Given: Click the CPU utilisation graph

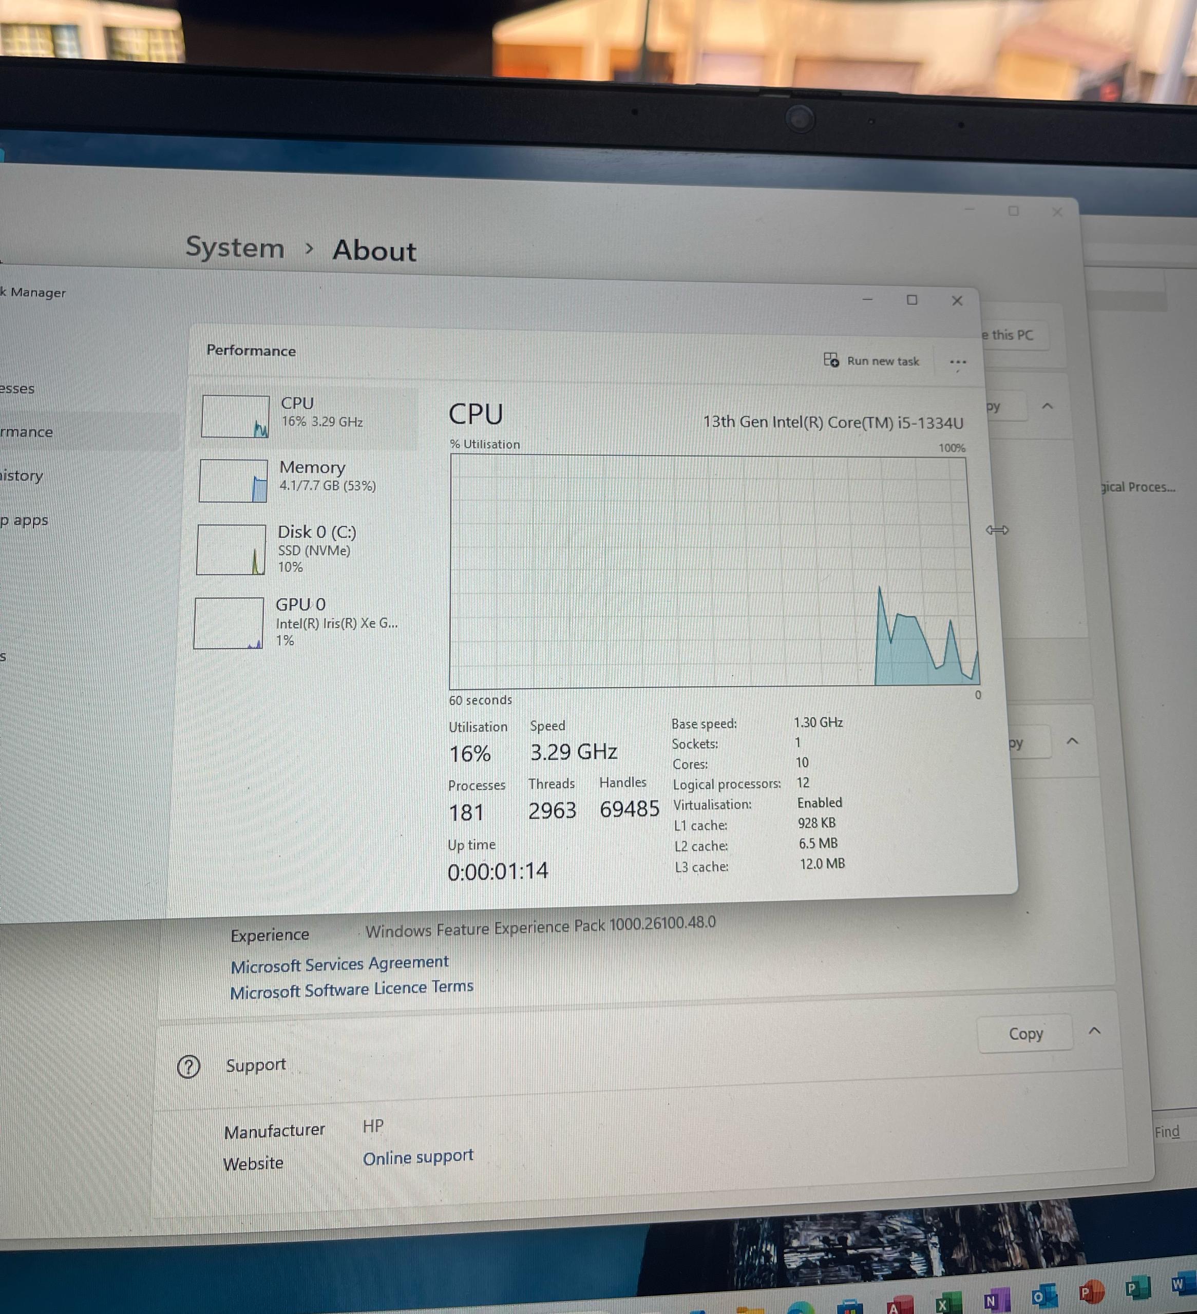Looking at the screenshot, I should tap(713, 570).
